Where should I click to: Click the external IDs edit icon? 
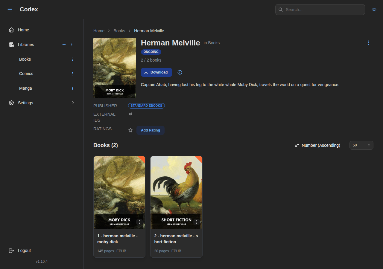130,114
